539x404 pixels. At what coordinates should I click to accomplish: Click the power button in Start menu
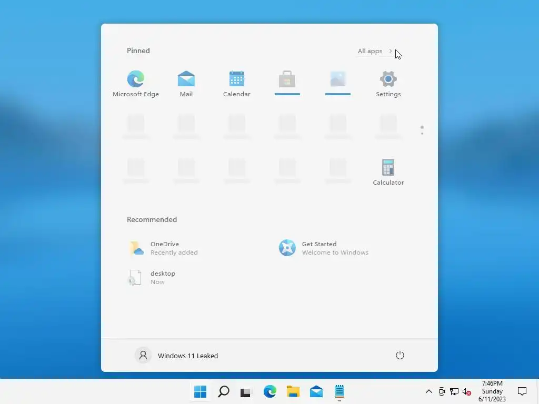tap(400, 355)
